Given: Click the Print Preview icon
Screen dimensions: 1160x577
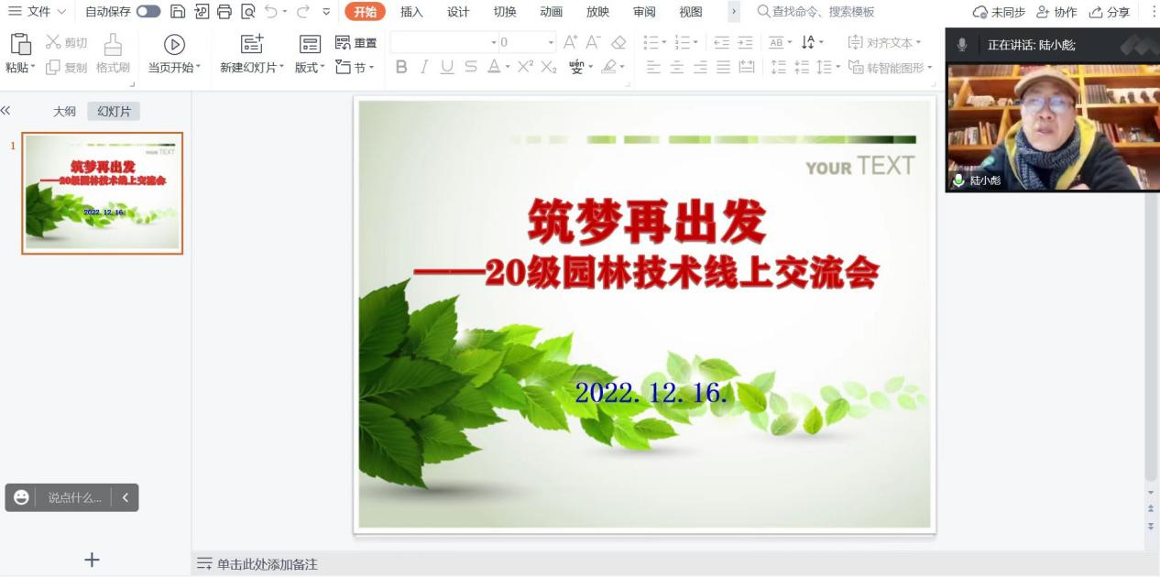Looking at the screenshot, I should coord(248,12).
